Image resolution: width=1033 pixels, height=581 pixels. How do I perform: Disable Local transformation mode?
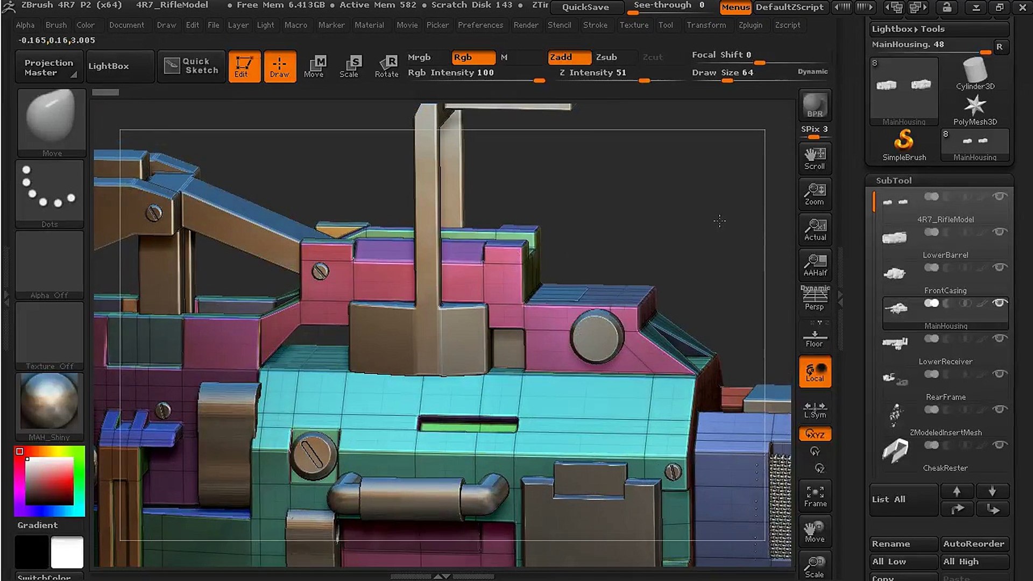pyautogui.click(x=815, y=372)
